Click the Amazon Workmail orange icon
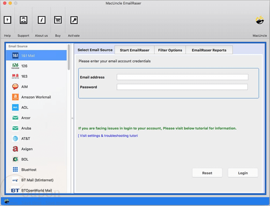The width and height of the screenshot is (270, 206). [15, 97]
